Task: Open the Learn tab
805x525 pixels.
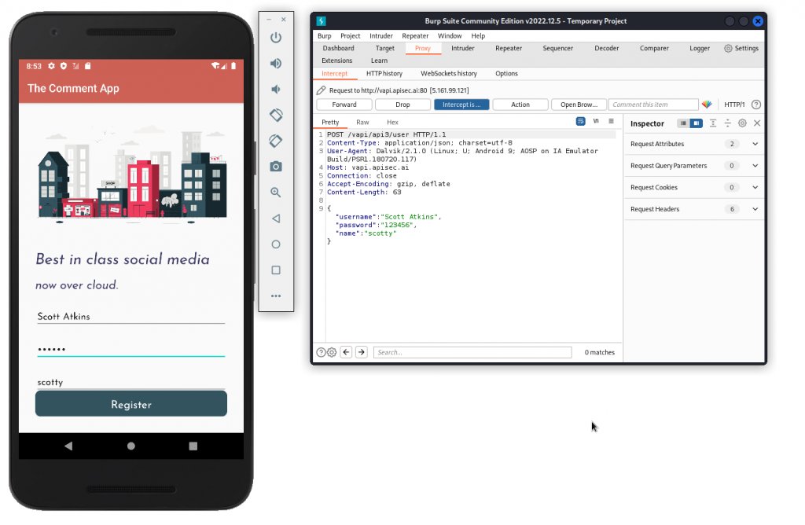Action: pyautogui.click(x=379, y=61)
